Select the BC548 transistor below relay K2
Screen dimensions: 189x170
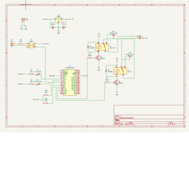pos(116,82)
